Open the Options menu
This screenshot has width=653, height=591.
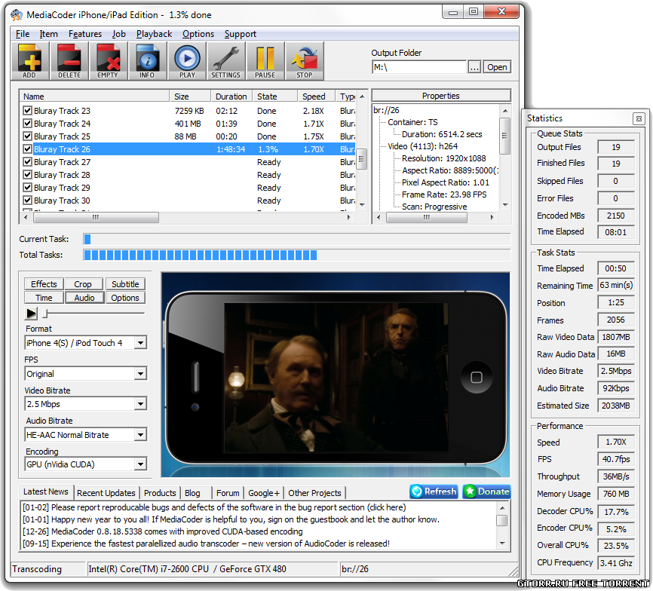[x=198, y=34]
